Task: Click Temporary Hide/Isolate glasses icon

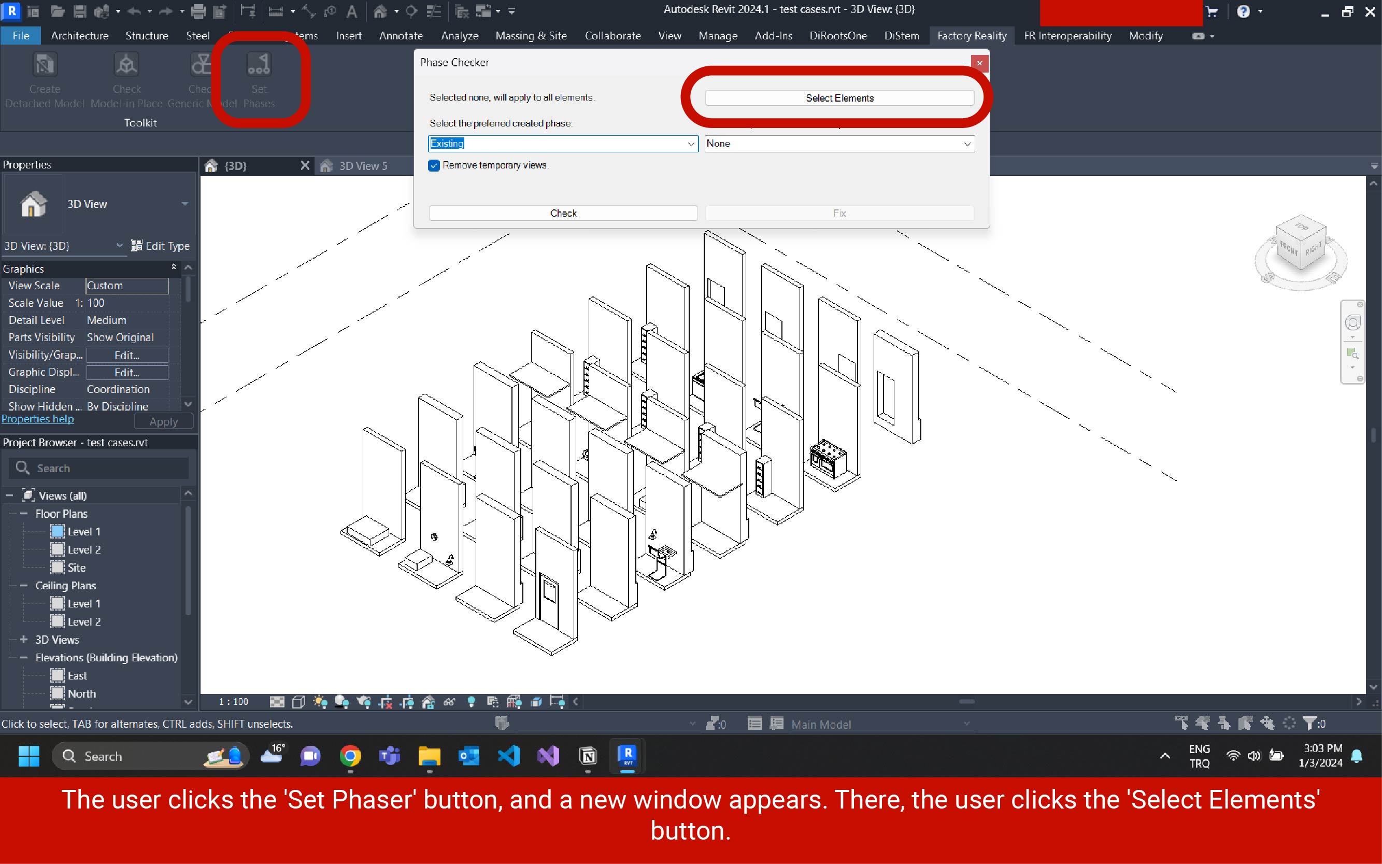Action: coord(450,702)
